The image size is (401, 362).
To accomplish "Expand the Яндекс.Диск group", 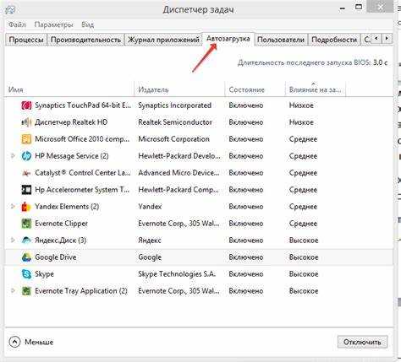I will (x=13, y=240).
